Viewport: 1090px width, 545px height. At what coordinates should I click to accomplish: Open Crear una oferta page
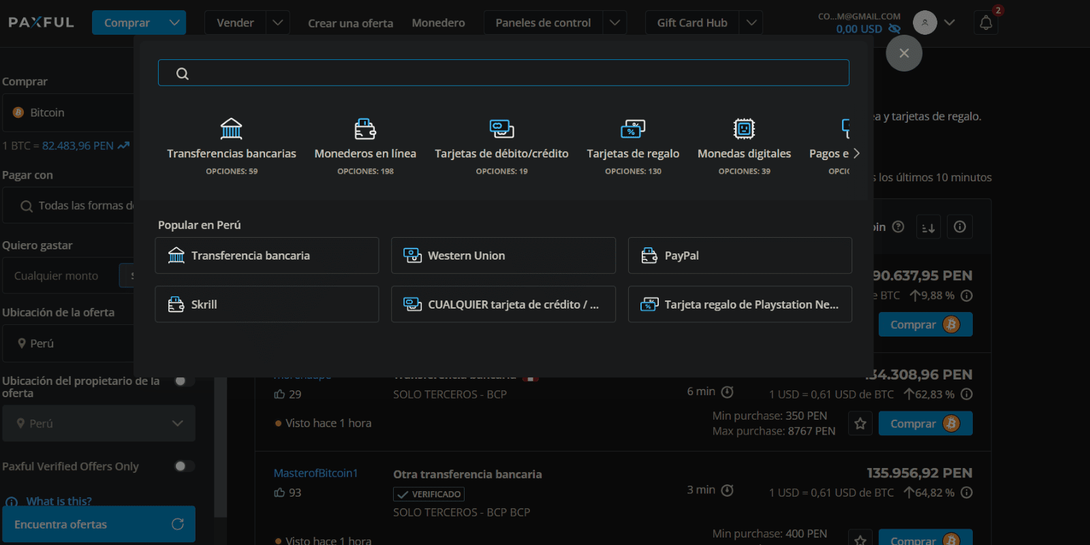point(350,23)
